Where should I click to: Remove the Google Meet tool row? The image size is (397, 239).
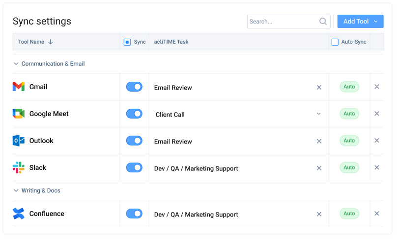(x=377, y=114)
